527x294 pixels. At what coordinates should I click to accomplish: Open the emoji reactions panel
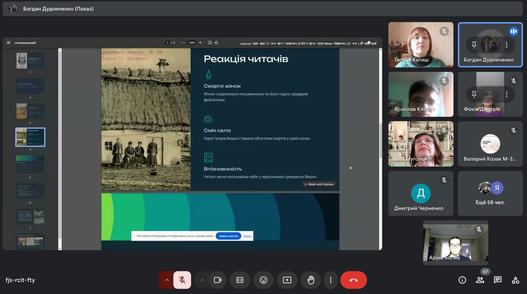tap(263, 280)
